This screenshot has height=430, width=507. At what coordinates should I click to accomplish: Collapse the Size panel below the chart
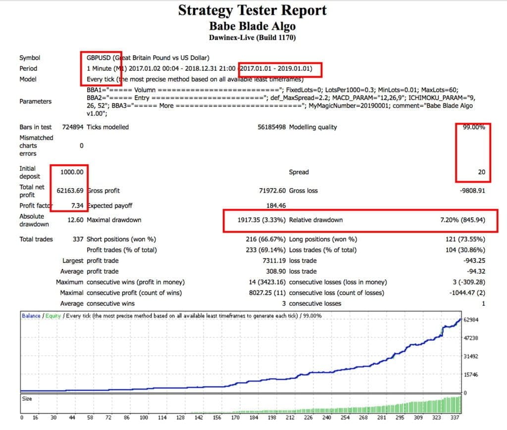27,398
